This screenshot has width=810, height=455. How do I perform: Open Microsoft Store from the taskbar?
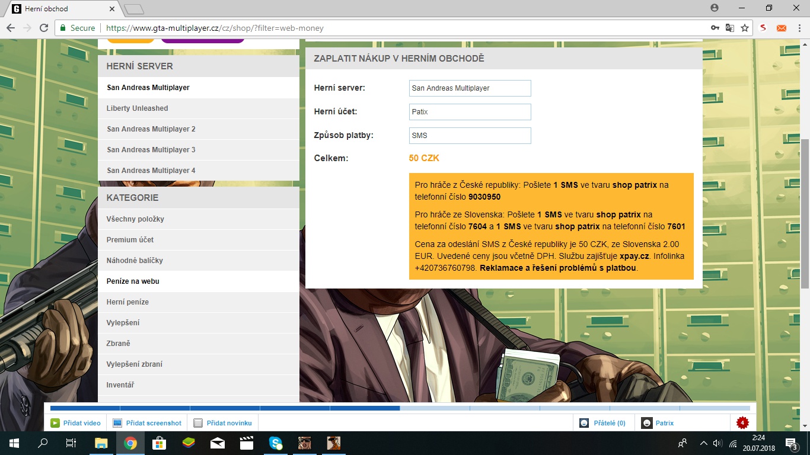pos(160,443)
